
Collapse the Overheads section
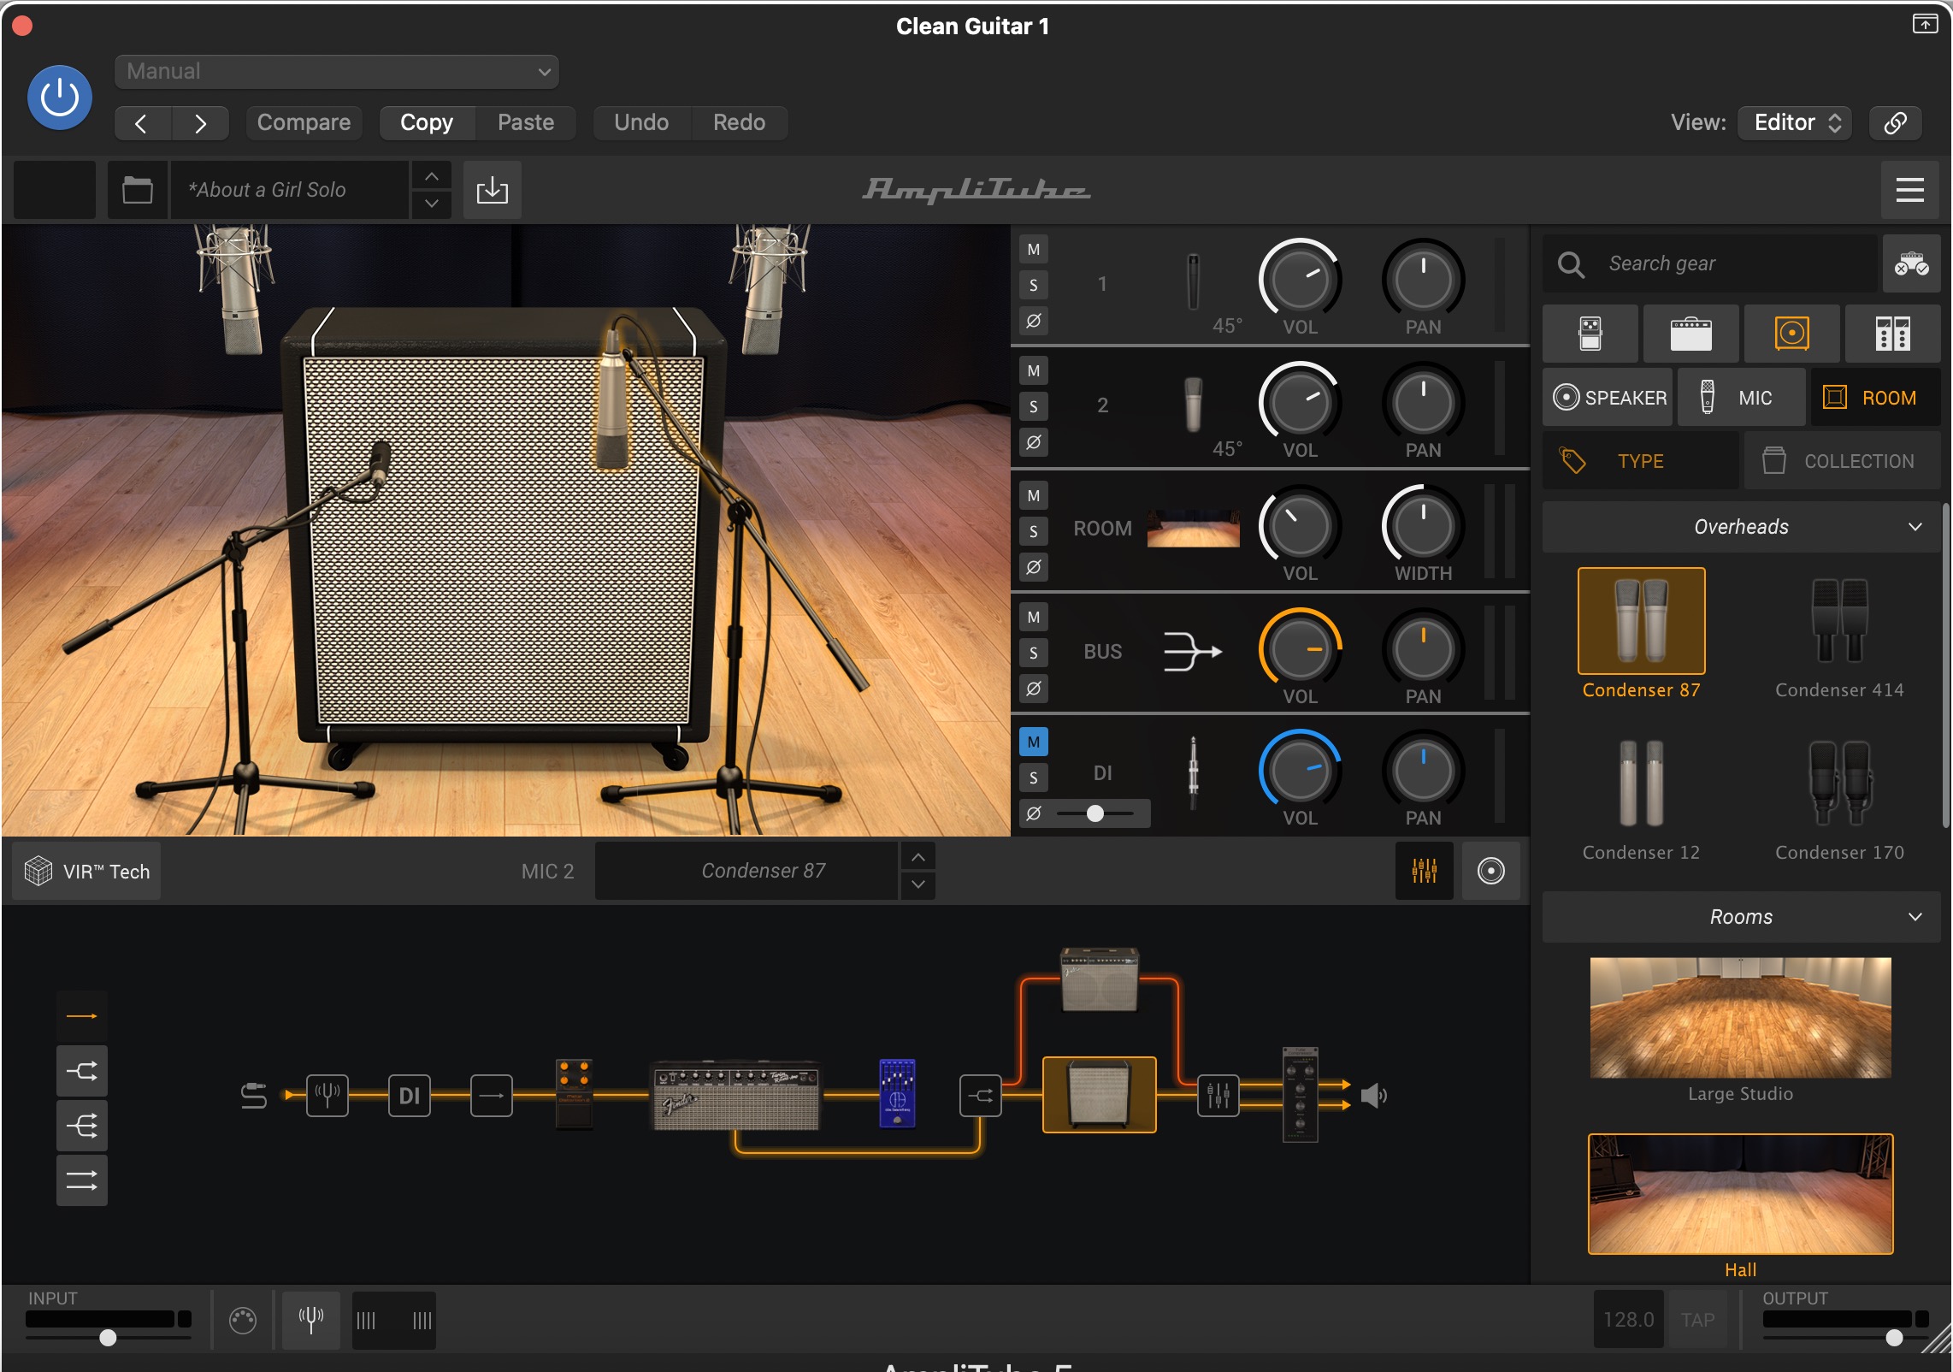[x=1915, y=527]
